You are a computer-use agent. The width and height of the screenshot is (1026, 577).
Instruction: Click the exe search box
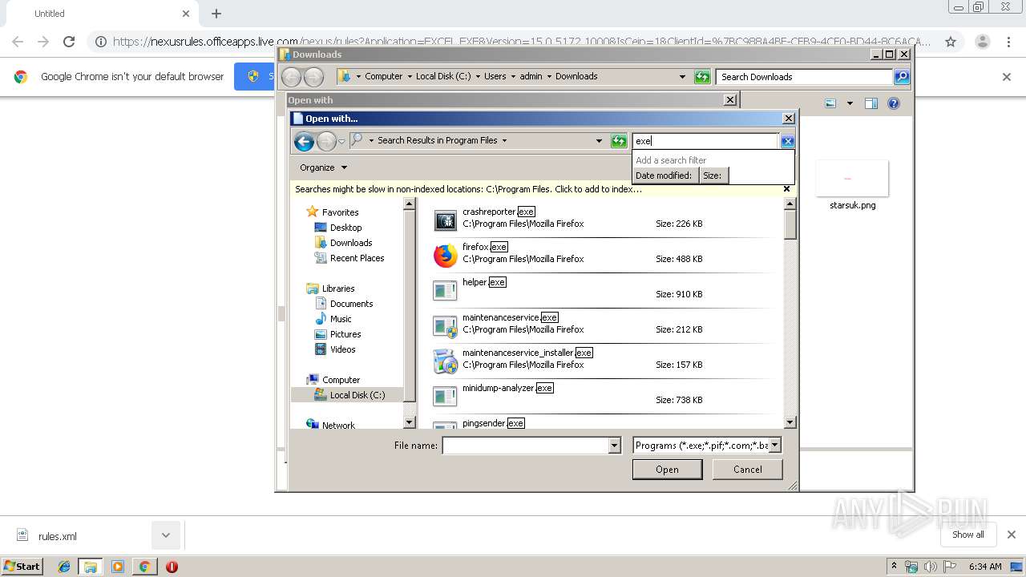pyautogui.click(x=705, y=141)
